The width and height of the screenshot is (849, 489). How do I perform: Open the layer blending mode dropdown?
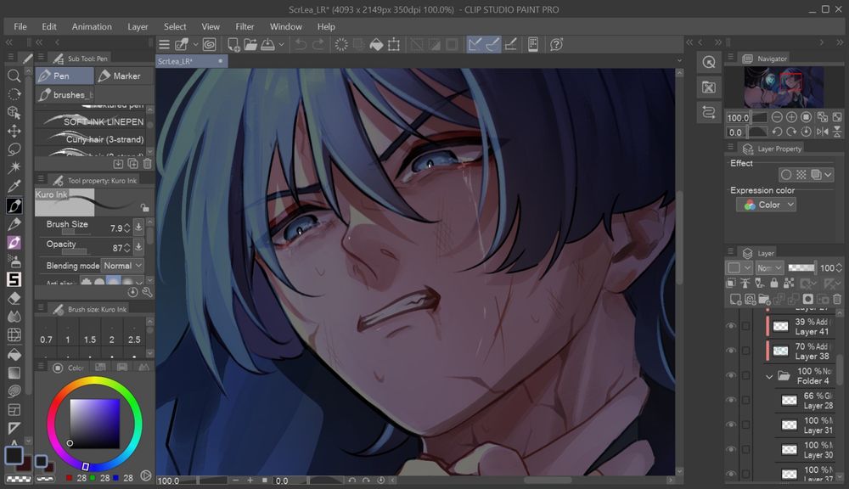(769, 267)
